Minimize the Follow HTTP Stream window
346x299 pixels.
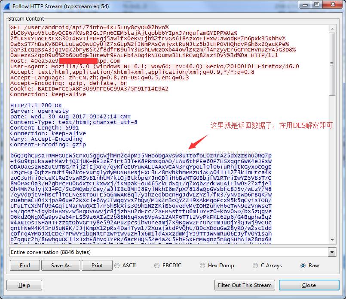tap(305, 4)
